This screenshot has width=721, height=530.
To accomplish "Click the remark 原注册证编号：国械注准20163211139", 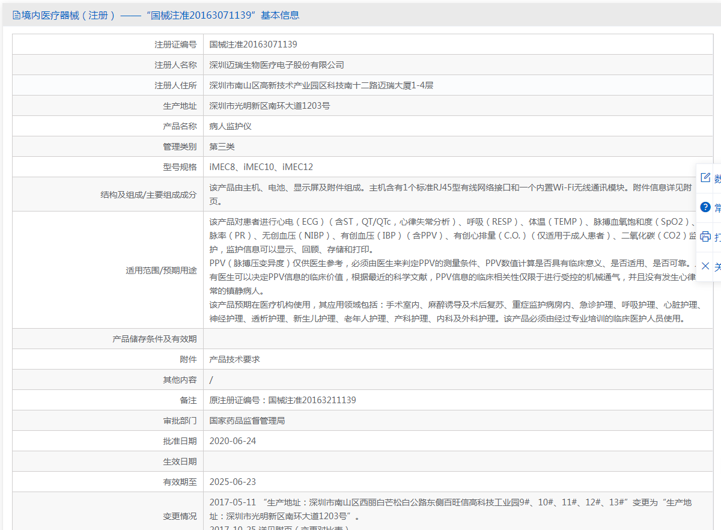I will click(283, 400).
